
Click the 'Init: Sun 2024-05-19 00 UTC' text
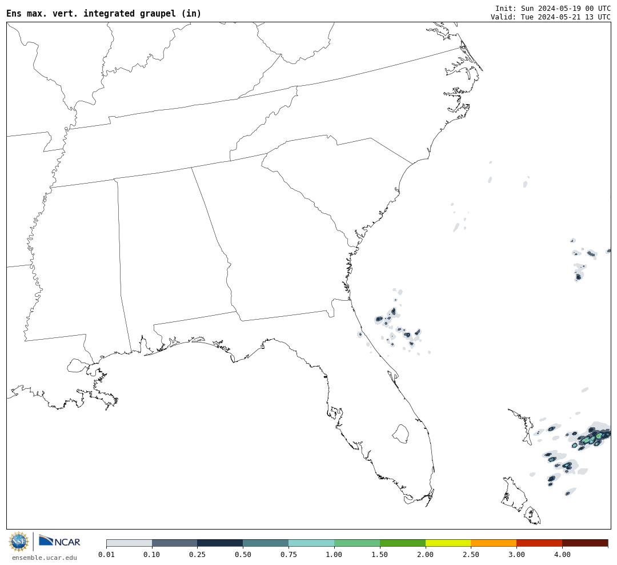click(553, 8)
